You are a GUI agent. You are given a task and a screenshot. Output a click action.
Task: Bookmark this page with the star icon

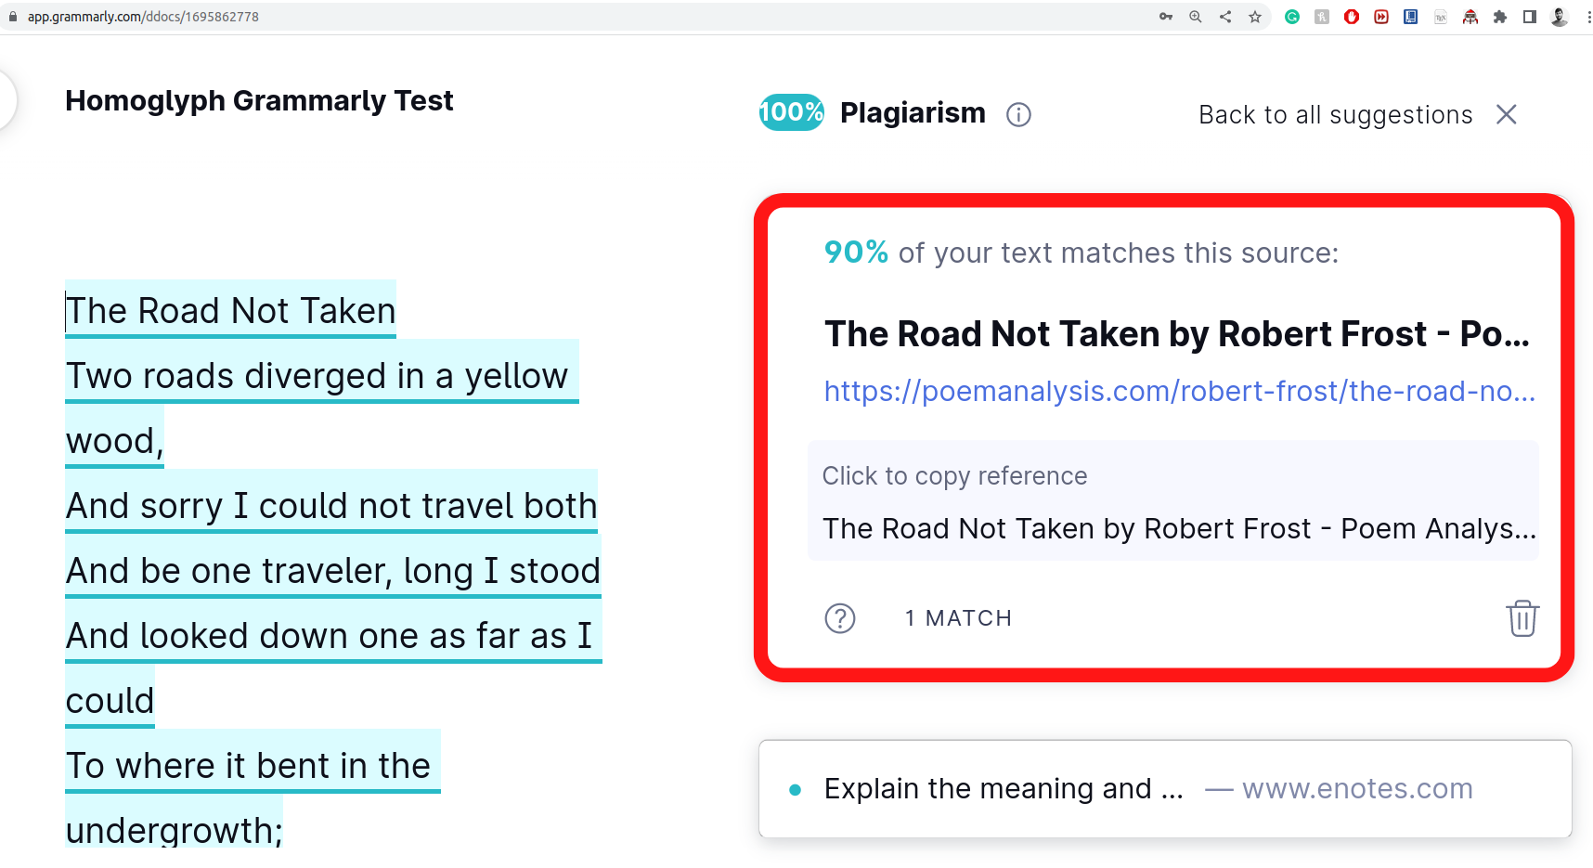pos(1255,17)
